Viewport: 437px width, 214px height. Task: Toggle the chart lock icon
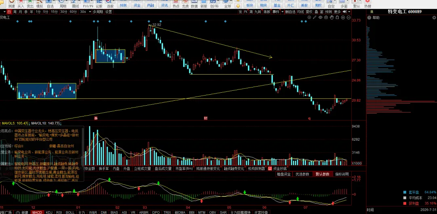tap(337, 17)
